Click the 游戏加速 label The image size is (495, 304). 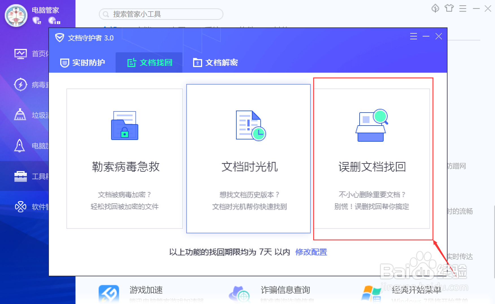coord(146,290)
